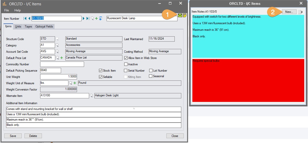This screenshot has width=308, height=143.
Task: Click the green plus next to Item Number
Action: pyautogui.click(x=96, y=18)
